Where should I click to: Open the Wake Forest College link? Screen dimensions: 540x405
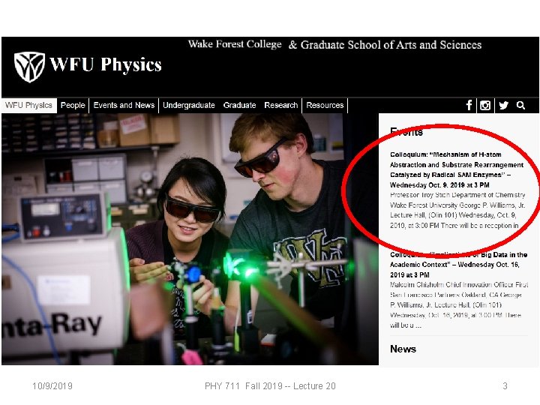click(x=235, y=44)
